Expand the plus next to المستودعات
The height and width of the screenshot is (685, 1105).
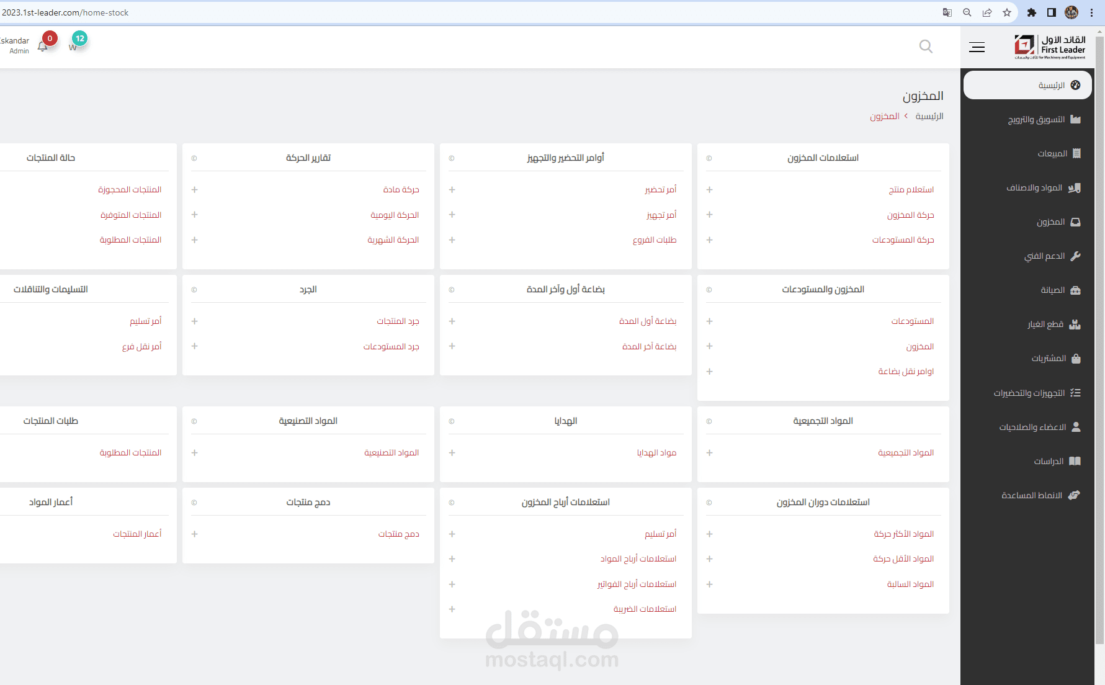[709, 321]
